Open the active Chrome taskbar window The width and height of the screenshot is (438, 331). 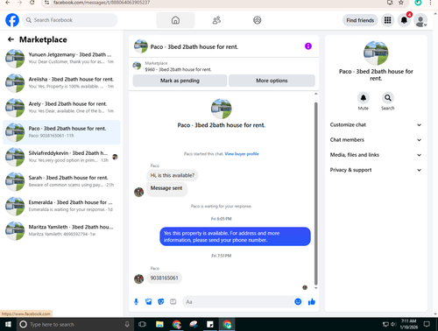[227, 324]
